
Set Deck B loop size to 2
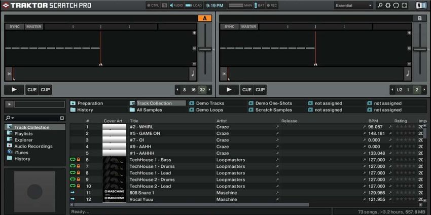tap(417, 90)
